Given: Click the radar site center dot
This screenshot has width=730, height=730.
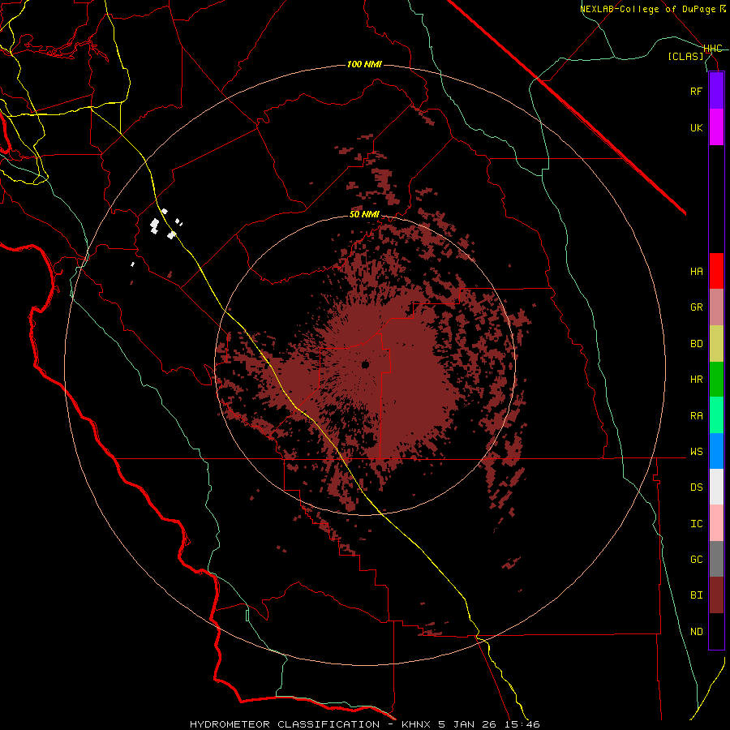Looking at the screenshot, I should (365, 365).
